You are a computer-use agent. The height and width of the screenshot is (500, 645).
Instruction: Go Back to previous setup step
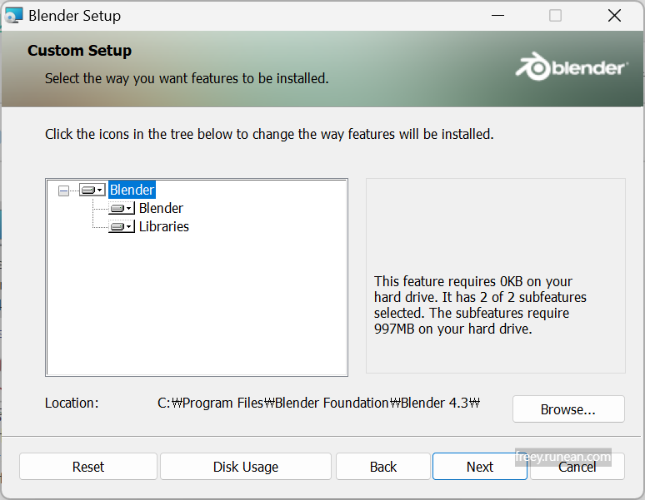383,467
